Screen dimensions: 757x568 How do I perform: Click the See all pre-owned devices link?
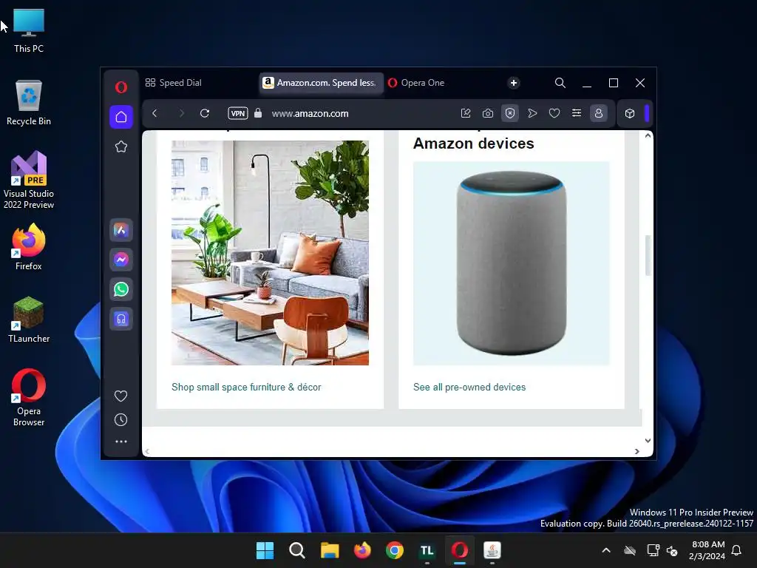pyautogui.click(x=469, y=388)
